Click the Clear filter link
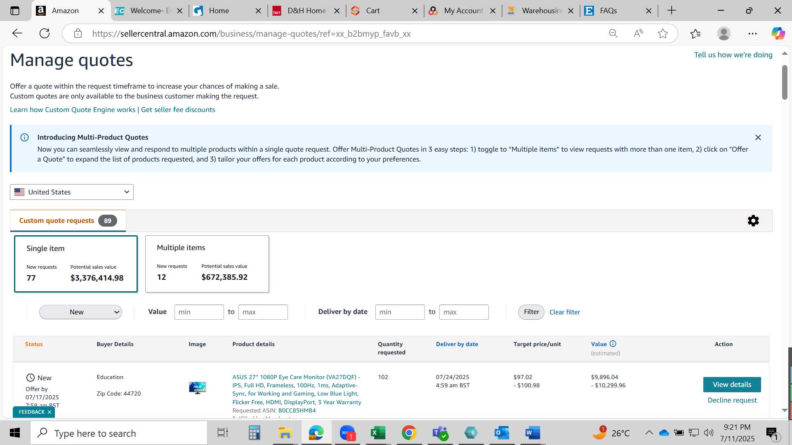The width and height of the screenshot is (792, 445). pyautogui.click(x=565, y=312)
